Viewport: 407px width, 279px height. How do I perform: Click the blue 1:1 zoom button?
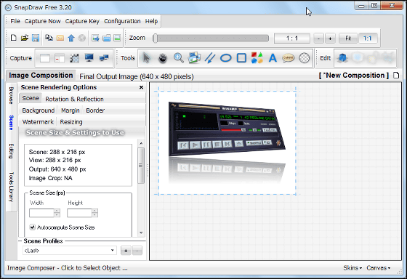coord(367,39)
